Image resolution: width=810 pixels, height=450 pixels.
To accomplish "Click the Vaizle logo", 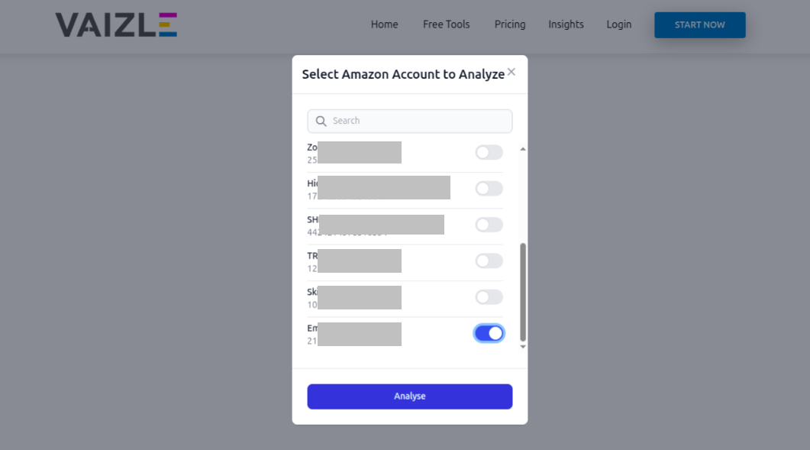I will pos(116,24).
